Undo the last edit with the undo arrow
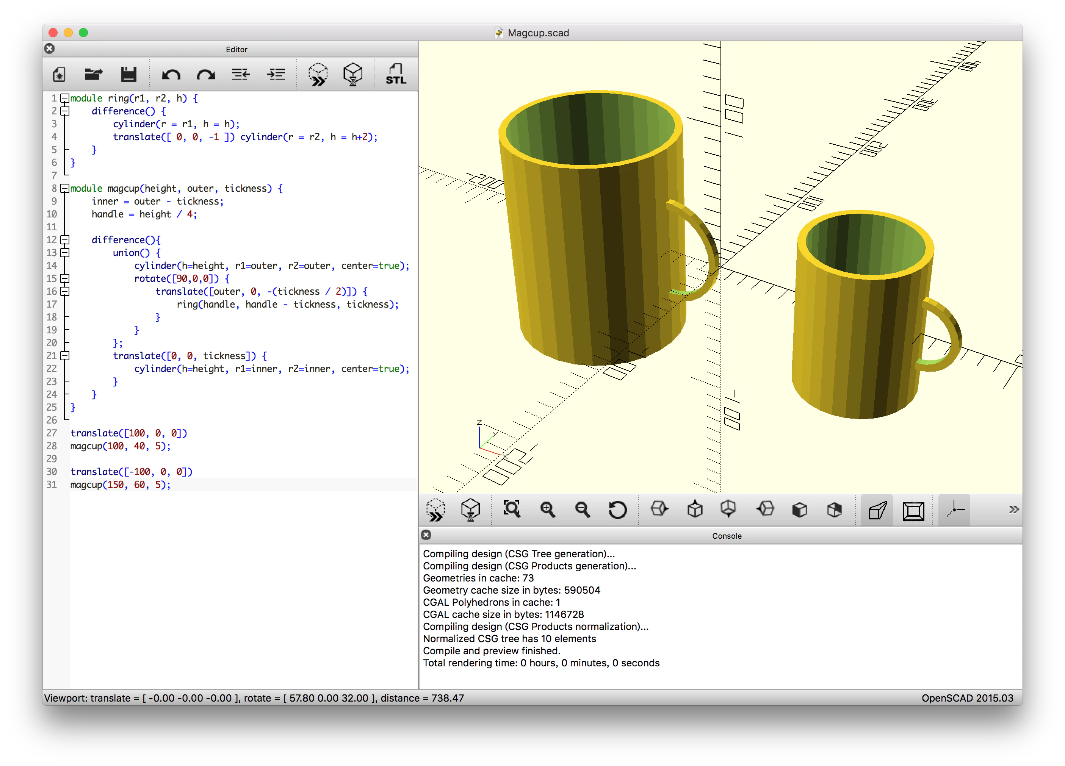The image size is (1065, 766). (x=171, y=75)
